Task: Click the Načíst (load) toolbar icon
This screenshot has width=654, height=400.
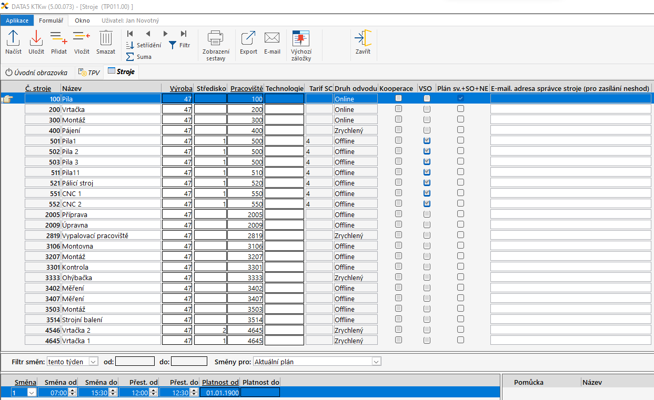Action: 13,42
